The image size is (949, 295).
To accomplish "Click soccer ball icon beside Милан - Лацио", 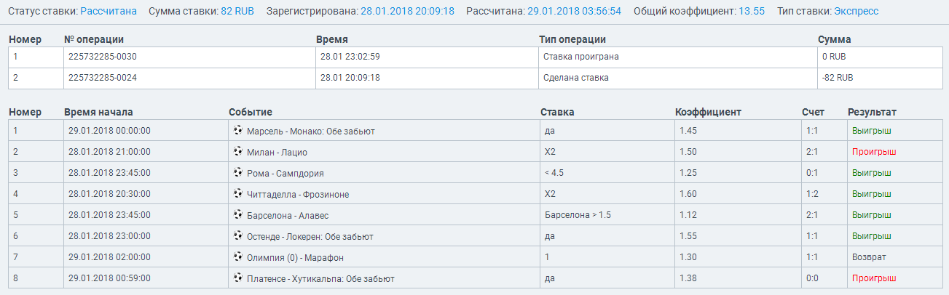I will point(237,152).
